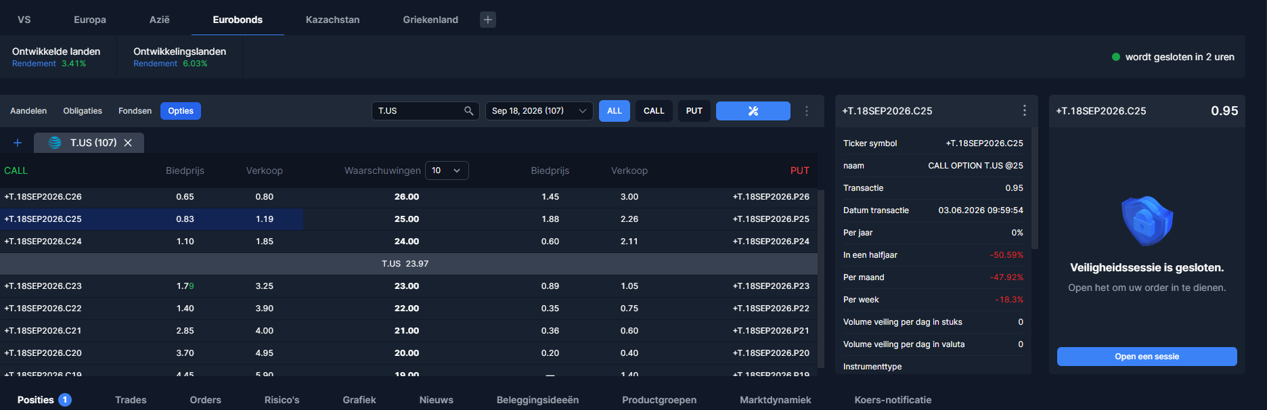Screen dimensions: 1267x410
Task: Open the Grafiek tab
Action: pos(359,400)
